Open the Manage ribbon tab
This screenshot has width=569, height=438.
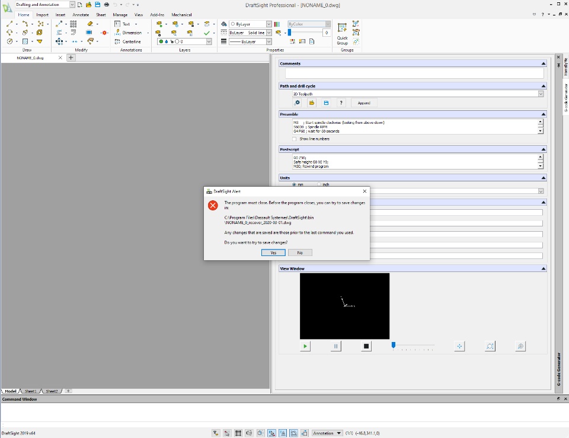(x=120, y=15)
